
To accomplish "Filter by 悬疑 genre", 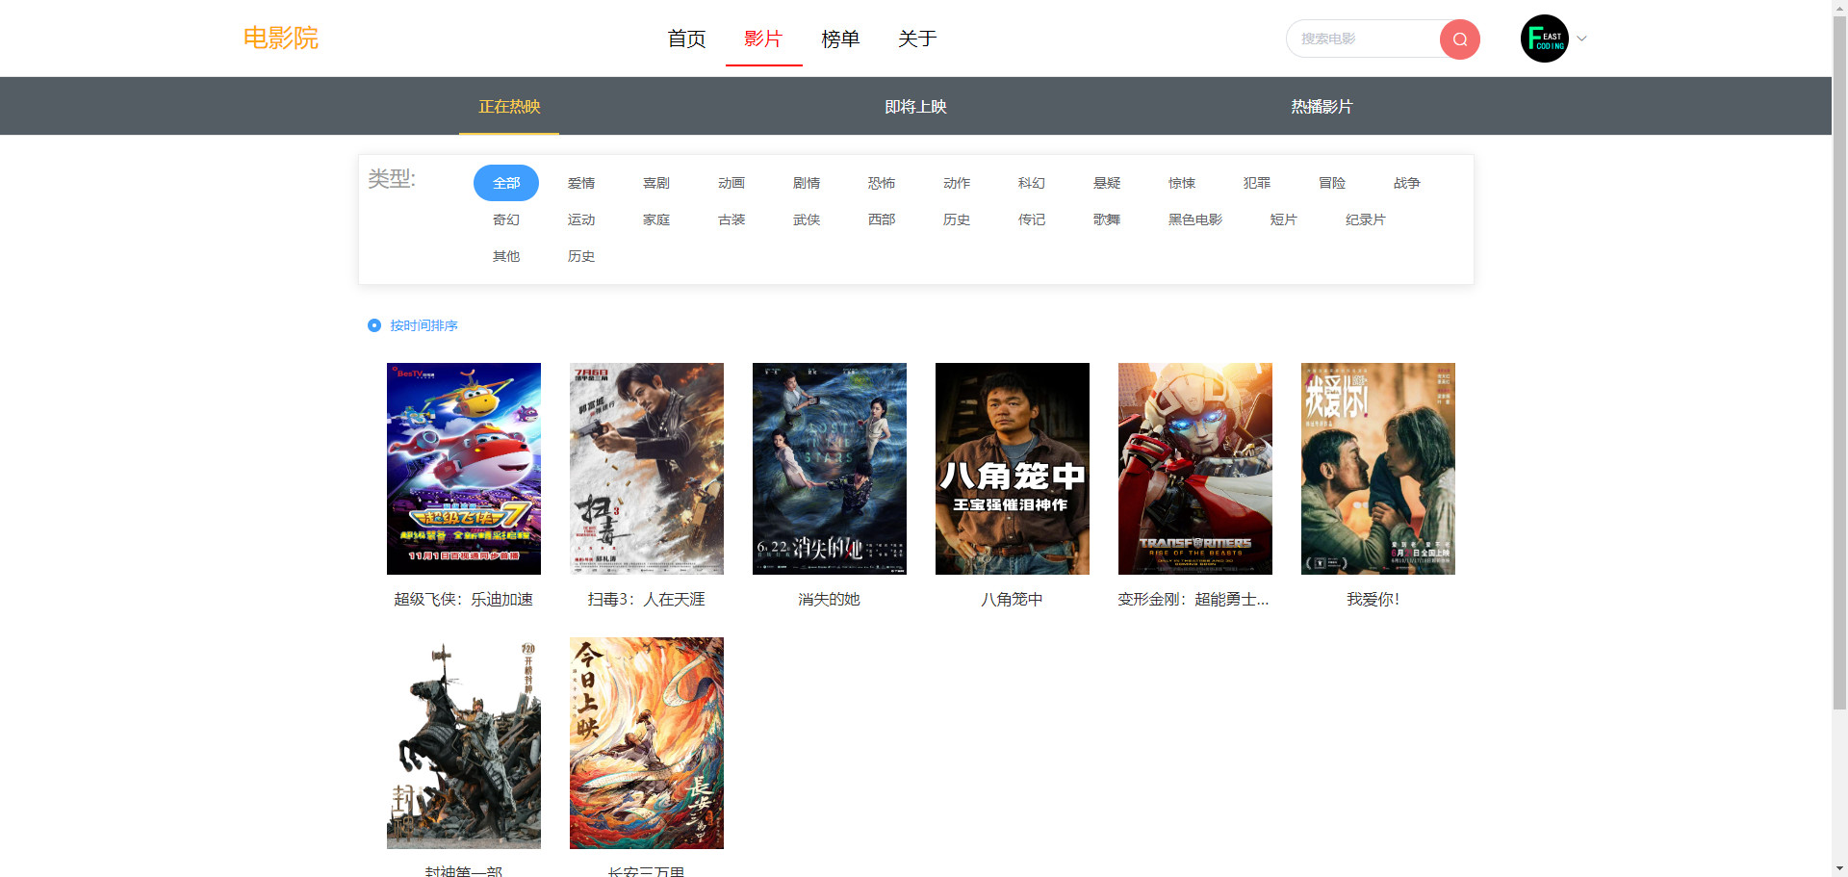I will click(x=1107, y=183).
